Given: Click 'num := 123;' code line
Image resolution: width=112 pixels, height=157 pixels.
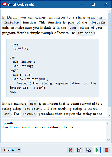Looking at the screenshot, I should pyautogui.click(x=22, y=75).
